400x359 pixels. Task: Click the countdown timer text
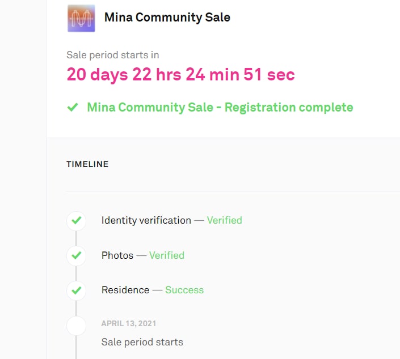(x=180, y=75)
